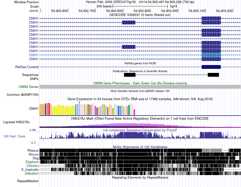Open Multiz Alignments of 100 Vertebrates title
The width and height of the screenshot is (241, 187).
pos(140,147)
